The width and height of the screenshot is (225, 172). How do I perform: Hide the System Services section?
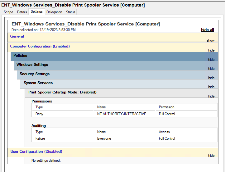coord(211,87)
